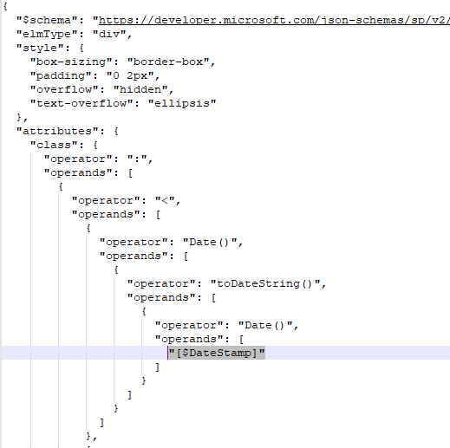Click the "hidden" overflow value
The width and height of the screenshot is (450, 448).
click(140, 89)
